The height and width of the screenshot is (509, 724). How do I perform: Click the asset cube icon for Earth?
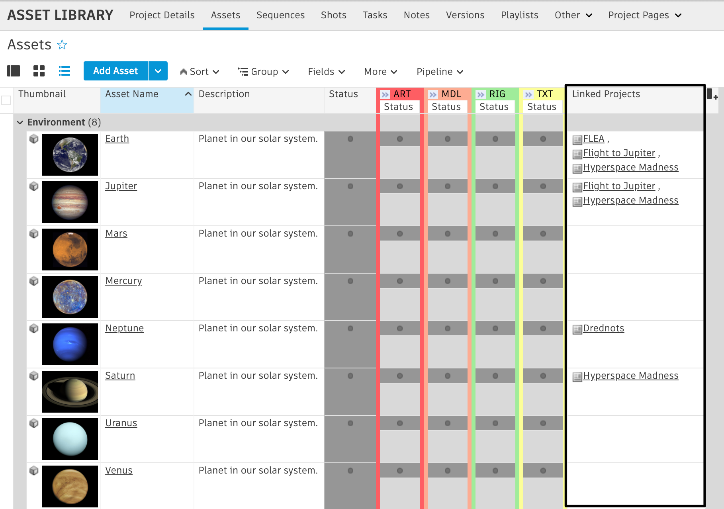coord(34,139)
